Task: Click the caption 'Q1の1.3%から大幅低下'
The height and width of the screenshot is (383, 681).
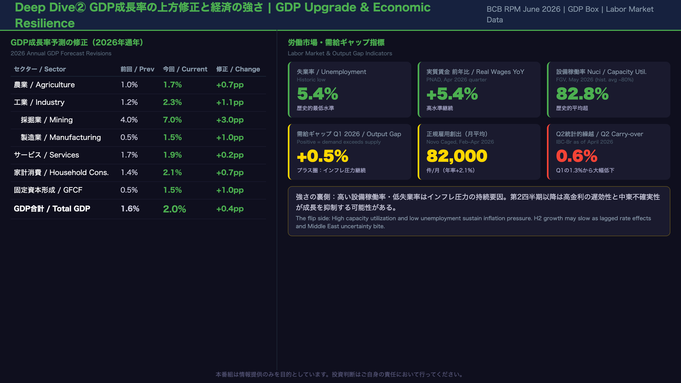Action: click(585, 170)
